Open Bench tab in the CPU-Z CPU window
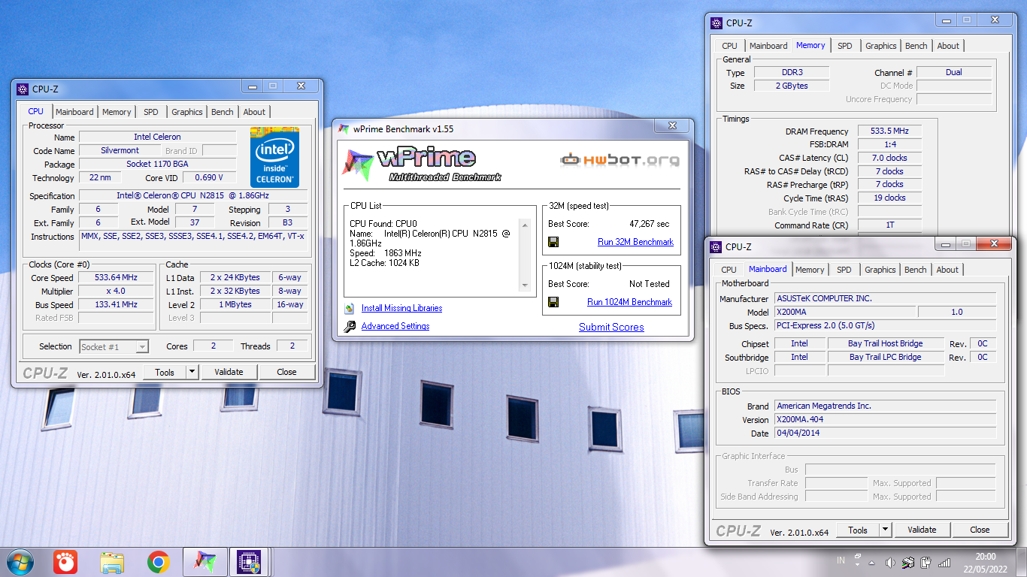 tap(223, 112)
